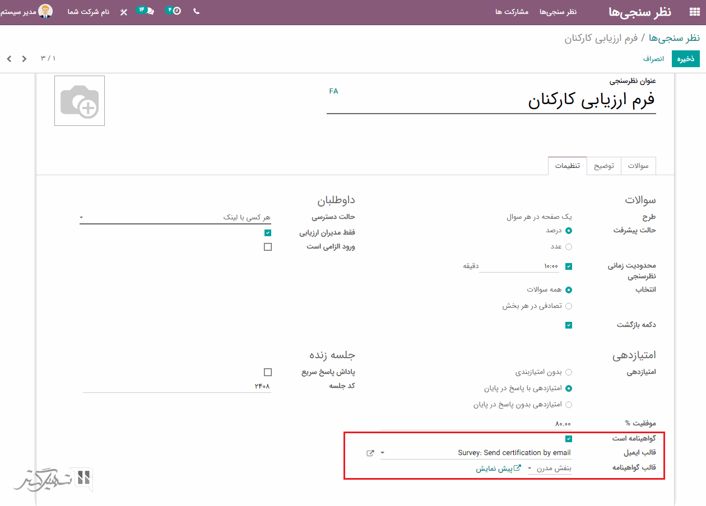
Task: Open the 'قالب ایمیل' dropdown
Action: (476, 453)
